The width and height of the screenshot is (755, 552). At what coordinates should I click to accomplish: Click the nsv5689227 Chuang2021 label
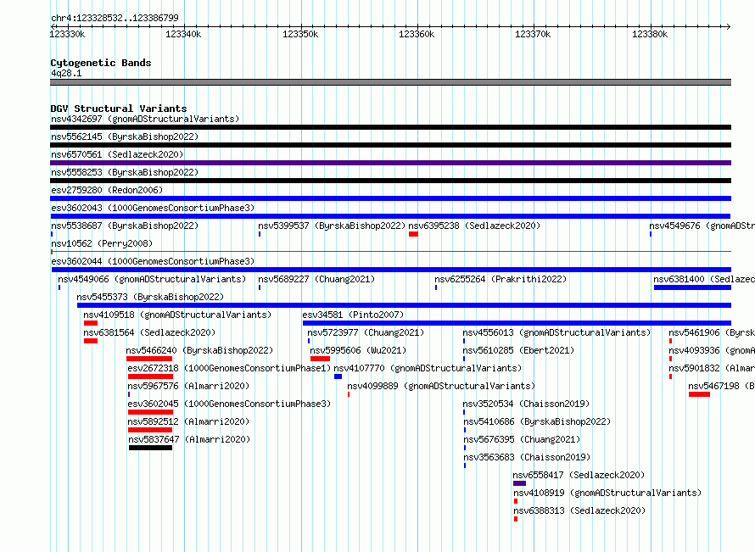(x=316, y=279)
